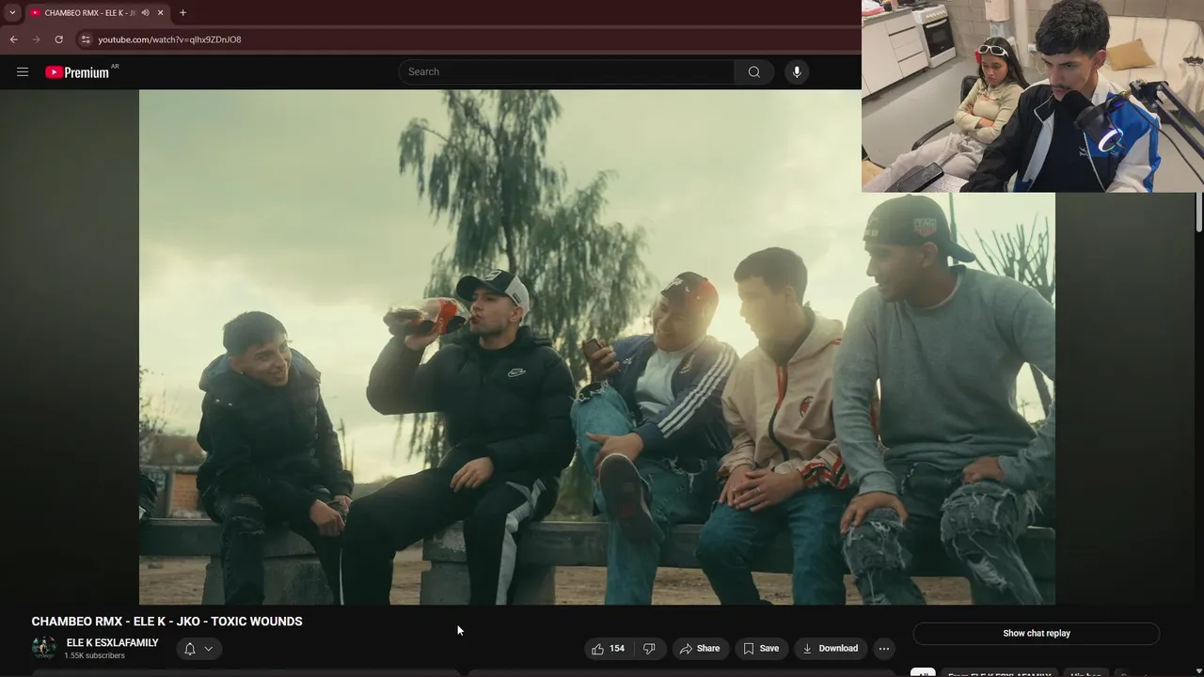Click the video player to pause
Image resolution: width=1204 pixels, height=677 pixels.
(x=596, y=347)
